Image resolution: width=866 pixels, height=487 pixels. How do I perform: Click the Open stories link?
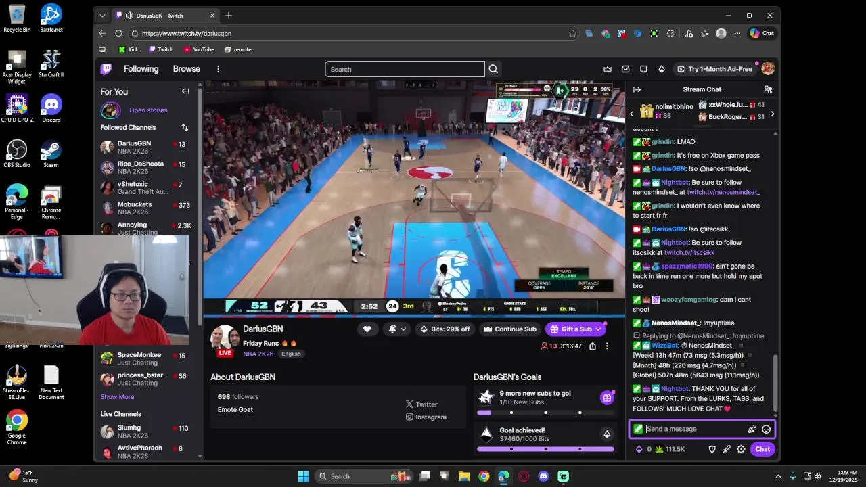coord(148,110)
